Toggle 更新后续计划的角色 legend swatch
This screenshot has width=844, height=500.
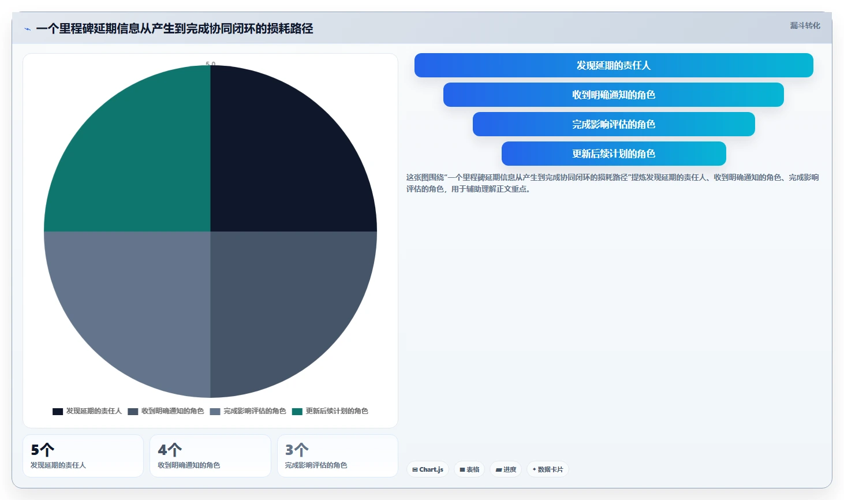coord(297,411)
